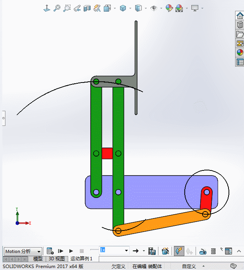Click 在编辑 装配体 status text
Viewport: 244px width, 270px height.
point(147,267)
